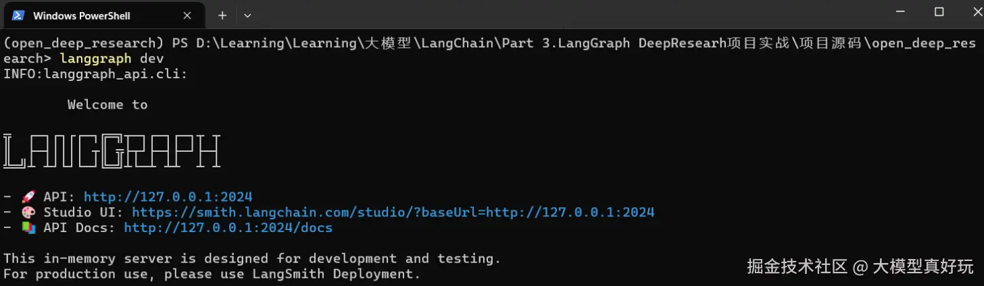Click the 掘金技术社区 watermark text

click(x=797, y=266)
